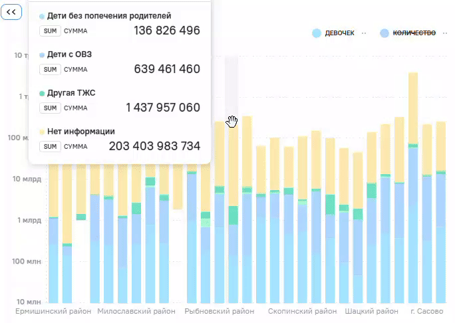Click the г. Сасово axis label
455x323 pixels.
coord(427,312)
